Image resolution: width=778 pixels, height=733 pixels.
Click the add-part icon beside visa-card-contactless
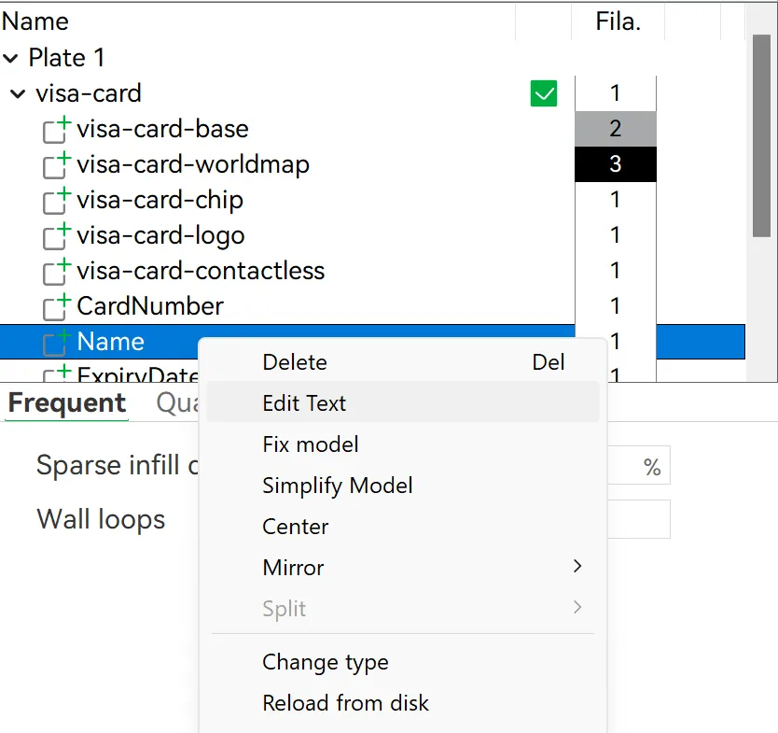[55, 271]
